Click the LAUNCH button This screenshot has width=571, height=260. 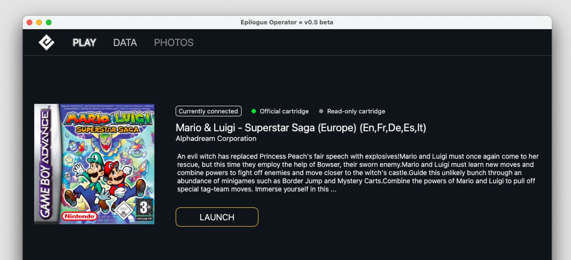pos(217,217)
